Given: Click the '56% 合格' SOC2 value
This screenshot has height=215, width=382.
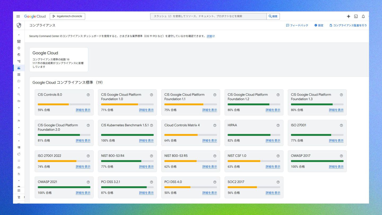Looking at the screenshot, I should [x=234, y=193].
